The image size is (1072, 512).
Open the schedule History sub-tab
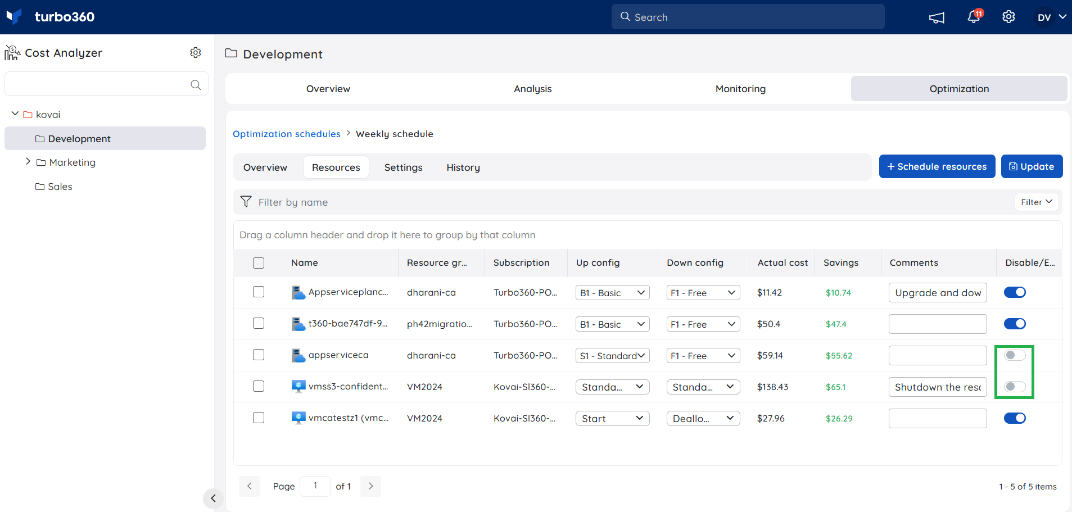(463, 167)
